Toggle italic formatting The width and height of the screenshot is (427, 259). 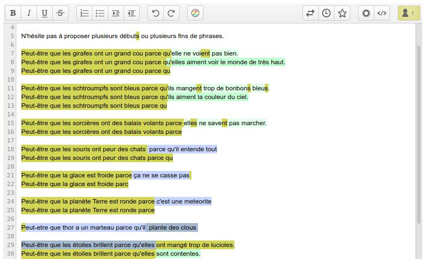point(29,13)
